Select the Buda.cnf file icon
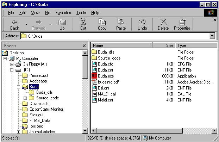Image resolution: width=219 pixels, height=142 pixels. 94,70
